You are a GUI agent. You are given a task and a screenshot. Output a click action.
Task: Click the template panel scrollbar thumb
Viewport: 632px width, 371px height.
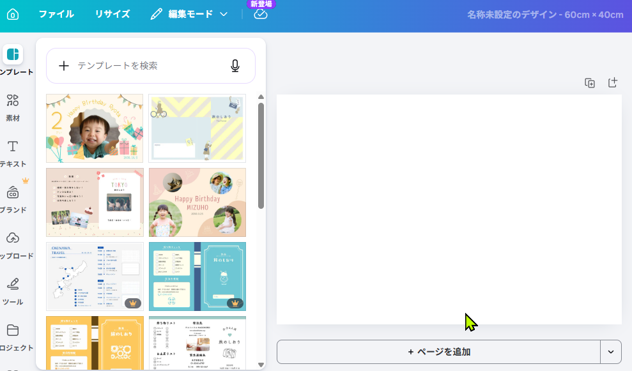tap(261, 156)
